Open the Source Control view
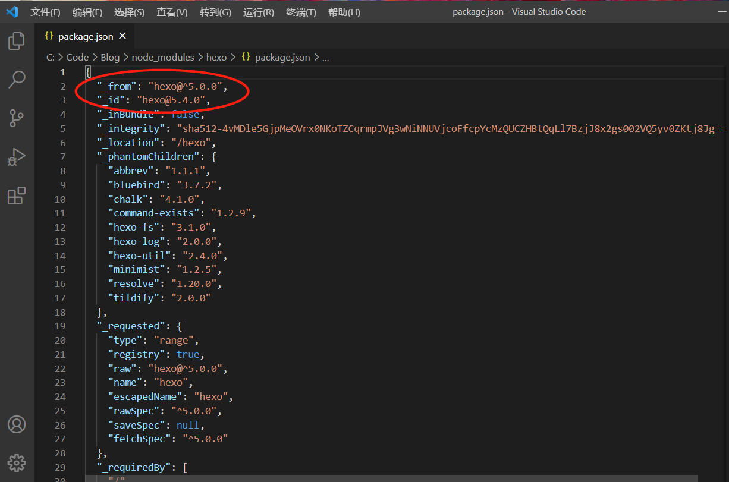Viewport: 729px width, 482px height. 17,118
